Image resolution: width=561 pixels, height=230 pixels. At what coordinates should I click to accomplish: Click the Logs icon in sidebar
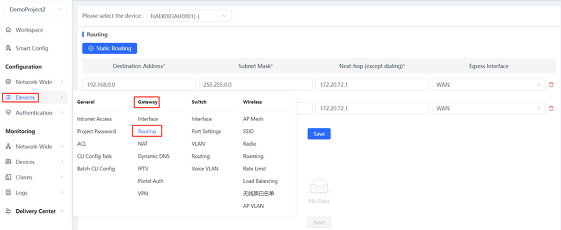(x=8, y=193)
